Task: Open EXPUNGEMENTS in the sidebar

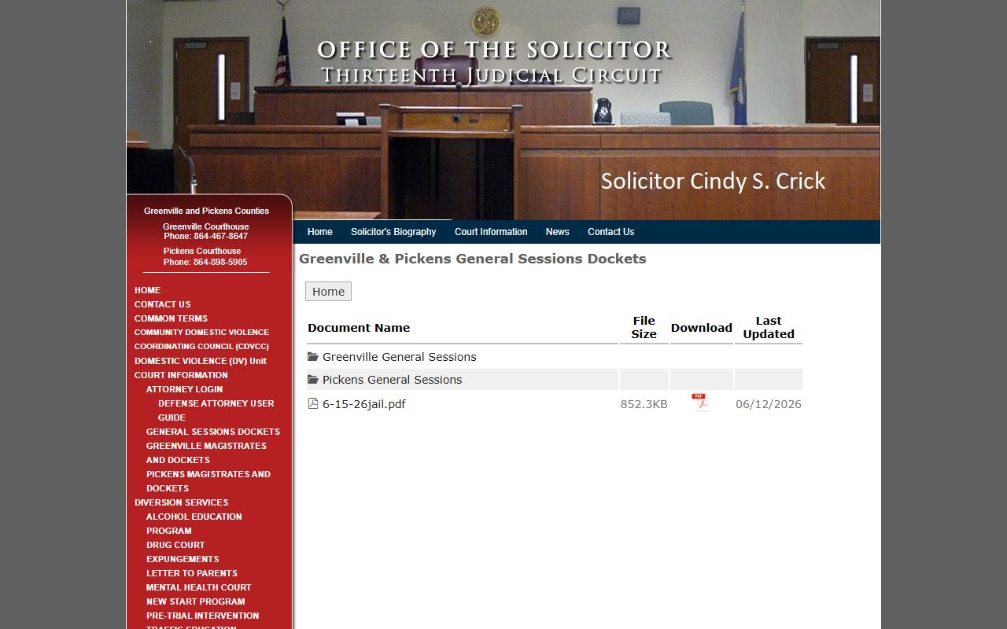Action: (183, 559)
